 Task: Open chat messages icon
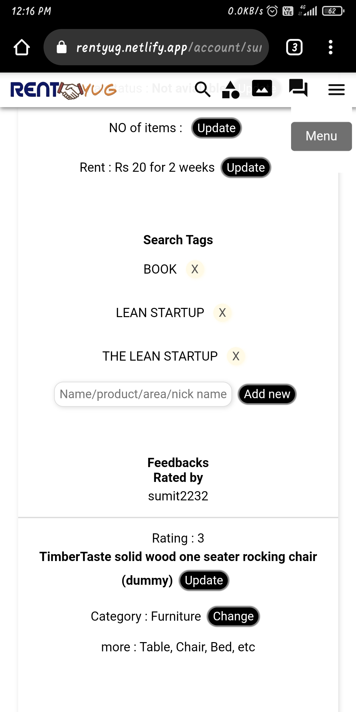(298, 88)
